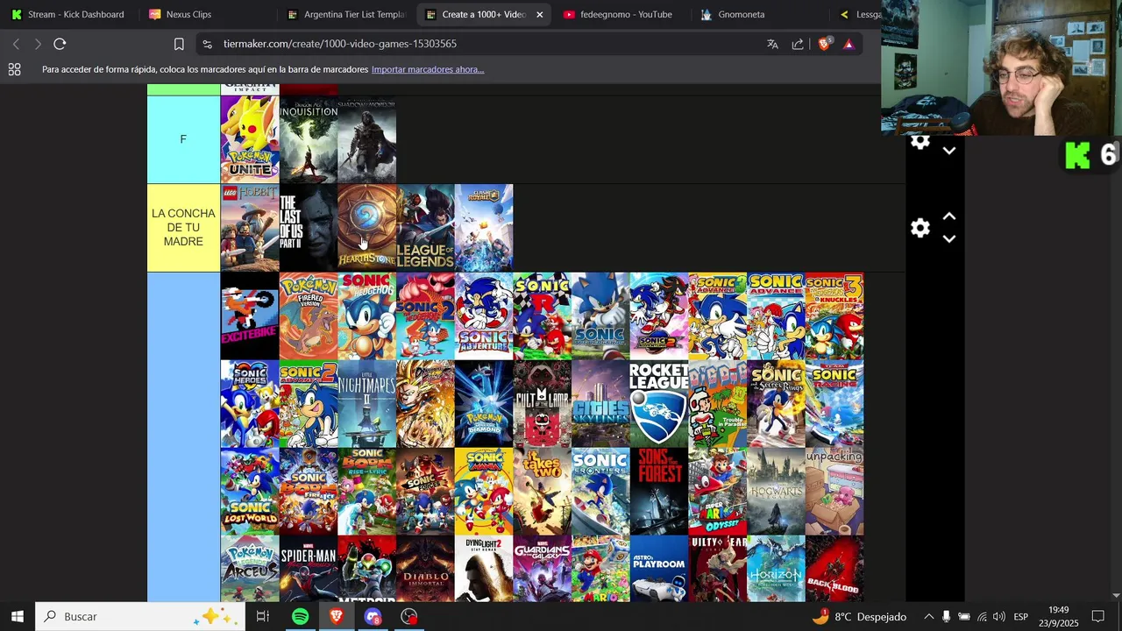Switch to fedeegnomo - YouTube tab

coord(618,14)
